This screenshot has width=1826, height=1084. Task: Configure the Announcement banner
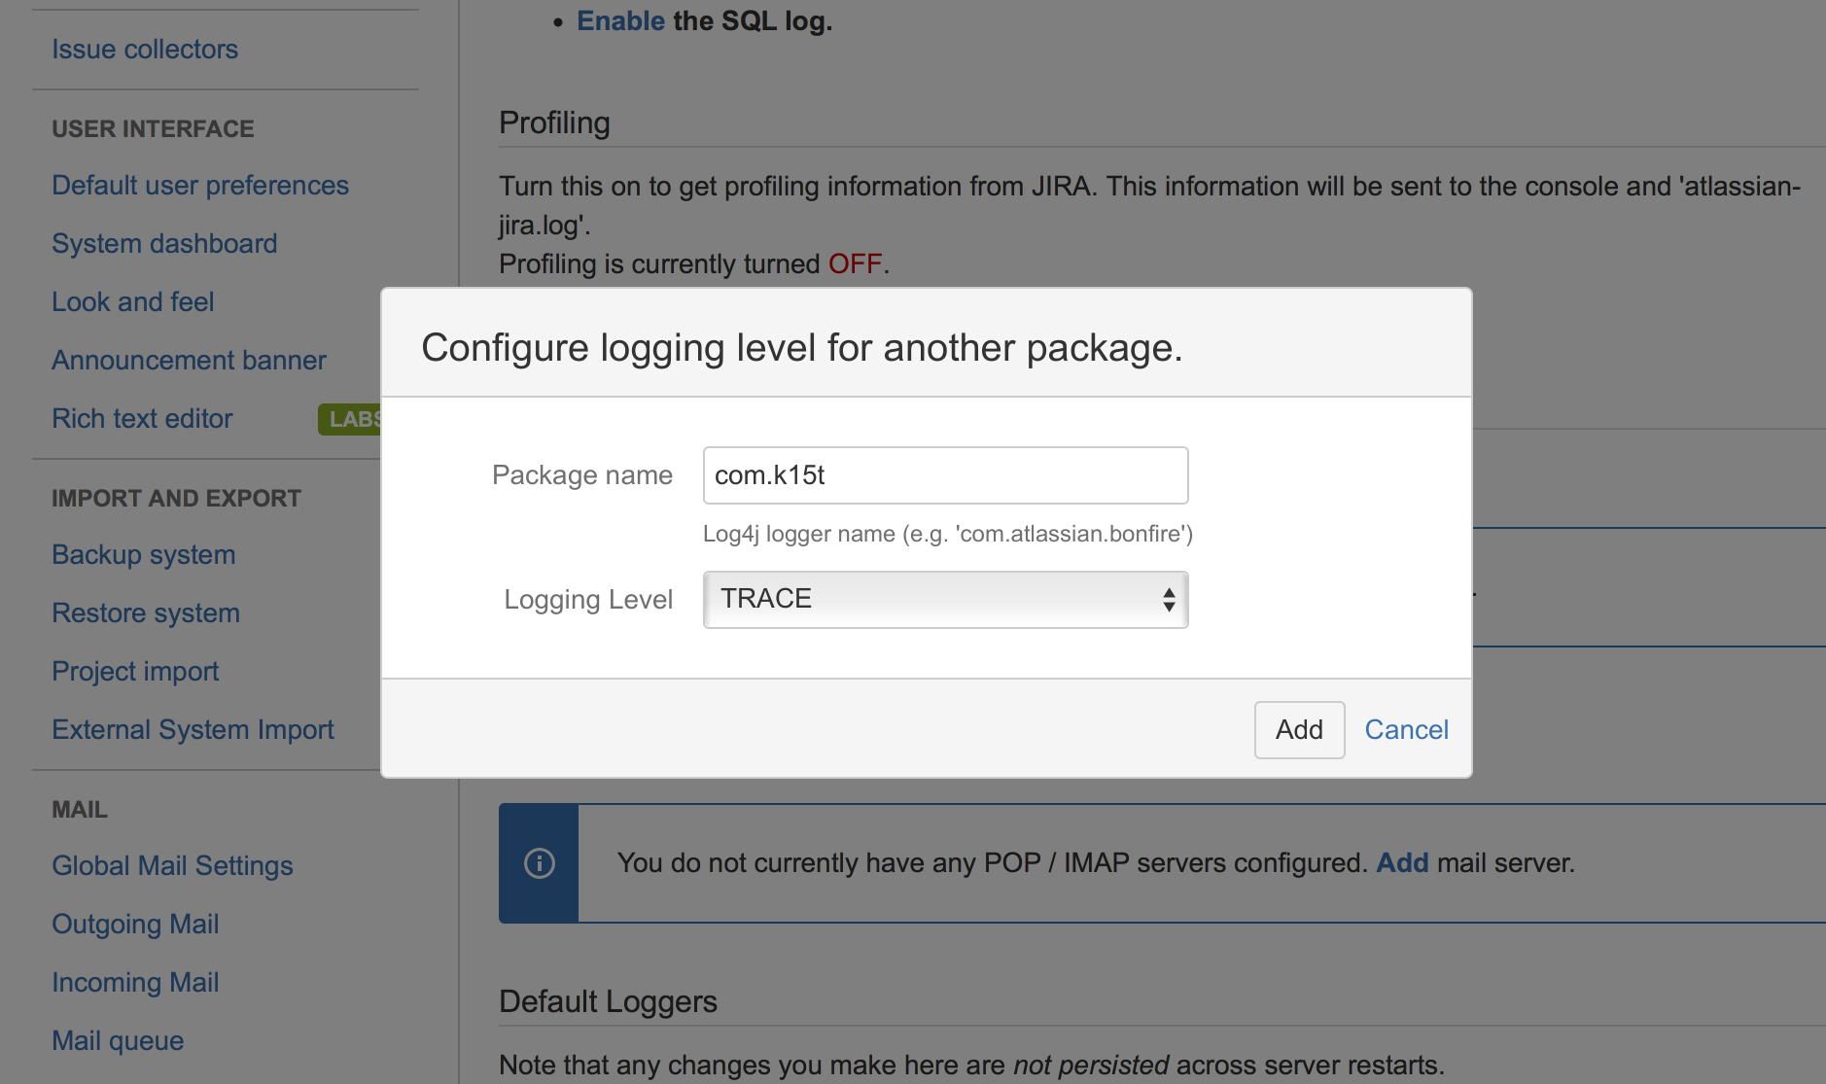189,360
